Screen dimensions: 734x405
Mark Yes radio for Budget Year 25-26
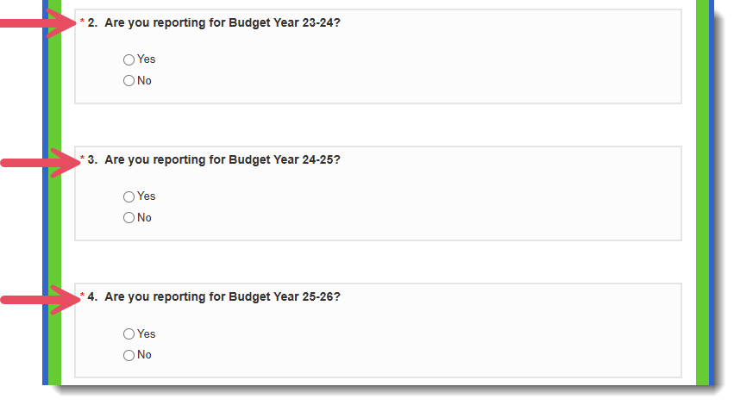pos(129,334)
